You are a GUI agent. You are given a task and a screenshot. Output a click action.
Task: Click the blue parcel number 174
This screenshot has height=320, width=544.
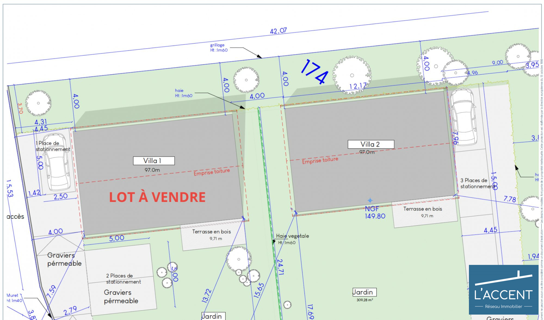coord(315,72)
